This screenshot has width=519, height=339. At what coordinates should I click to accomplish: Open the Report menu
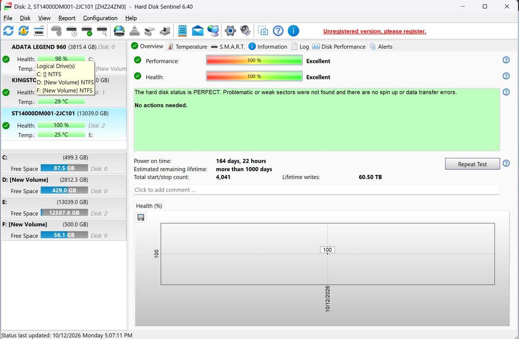point(67,18)
